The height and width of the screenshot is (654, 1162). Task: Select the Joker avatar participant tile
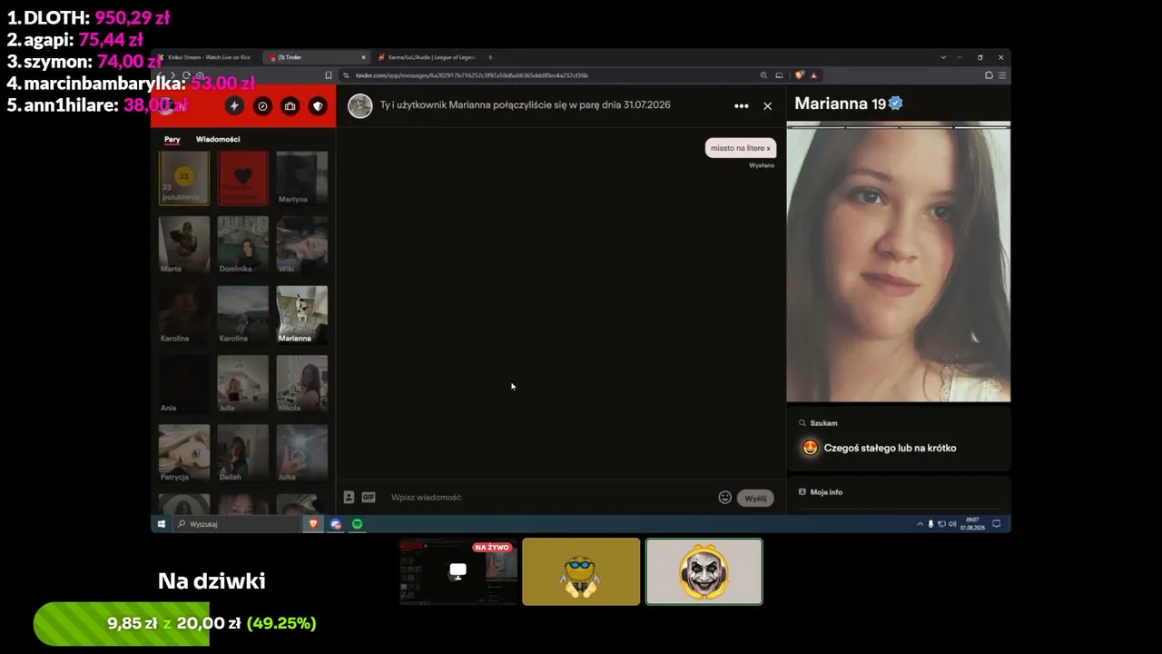(704, 571)
